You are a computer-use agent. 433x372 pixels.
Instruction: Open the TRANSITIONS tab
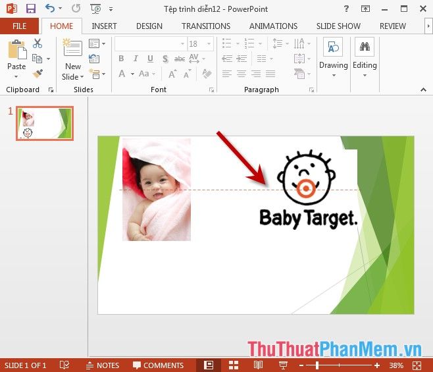(x=206, y=26)
